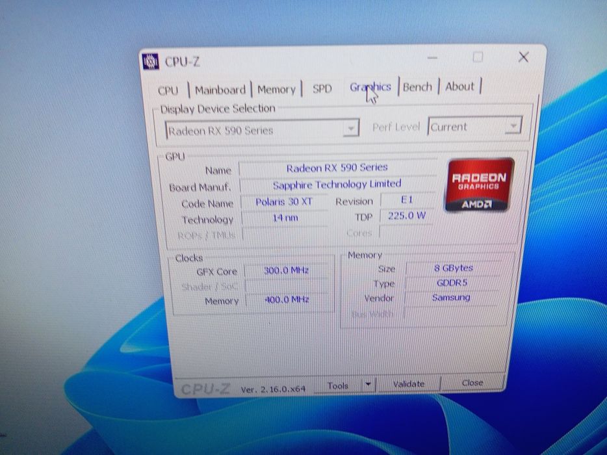Minimize the CPU-Z window
The width and height of the screenshot is (607, 455).
tap(432, 58)
